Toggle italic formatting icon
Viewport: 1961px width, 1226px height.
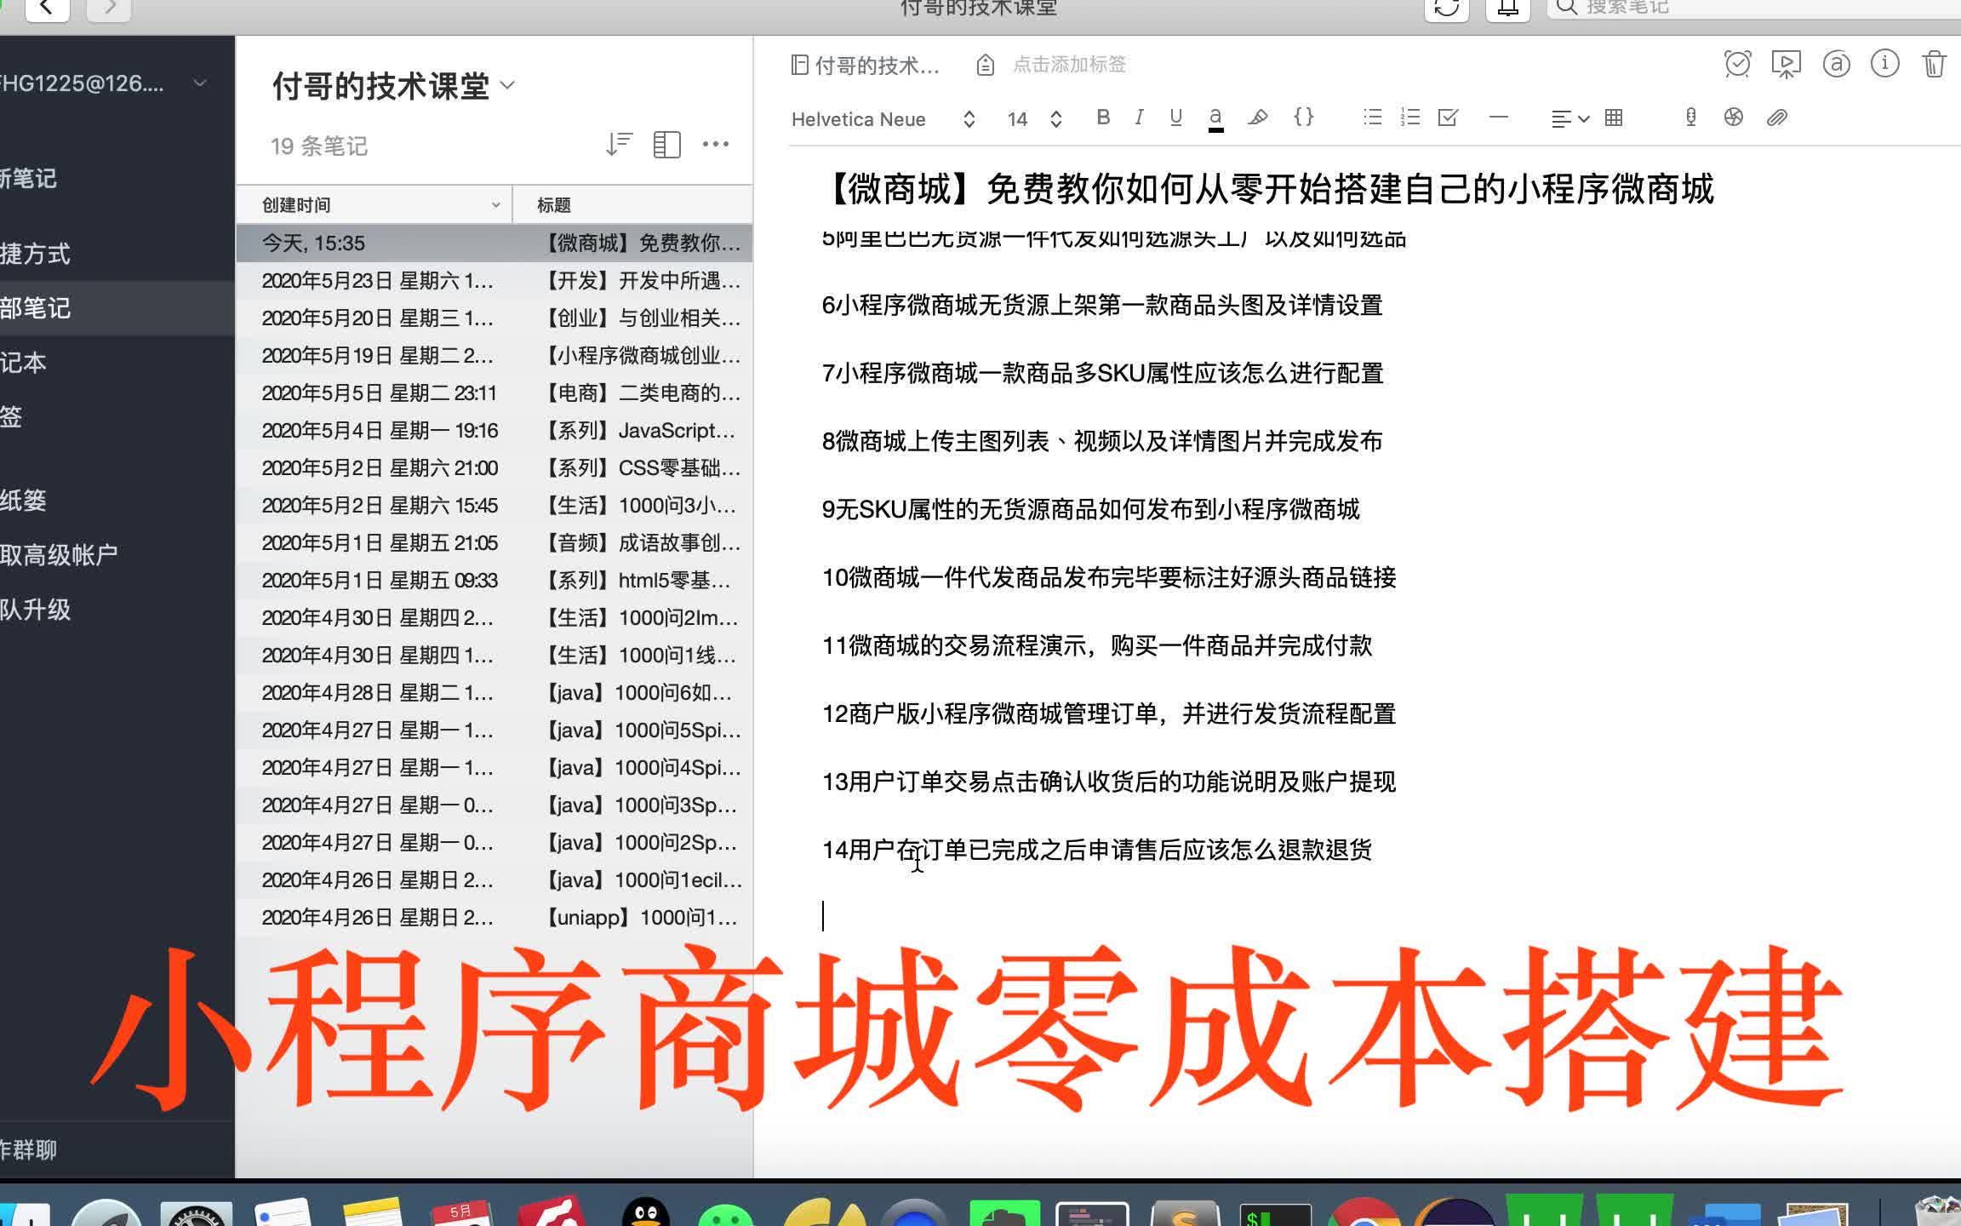click(x=1140, y=117)
